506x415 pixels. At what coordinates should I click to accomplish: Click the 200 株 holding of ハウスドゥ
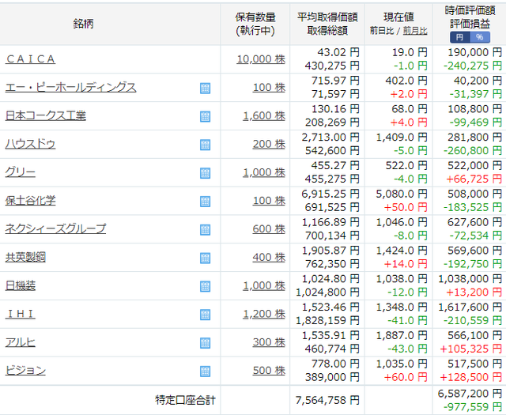coord(269,144)
